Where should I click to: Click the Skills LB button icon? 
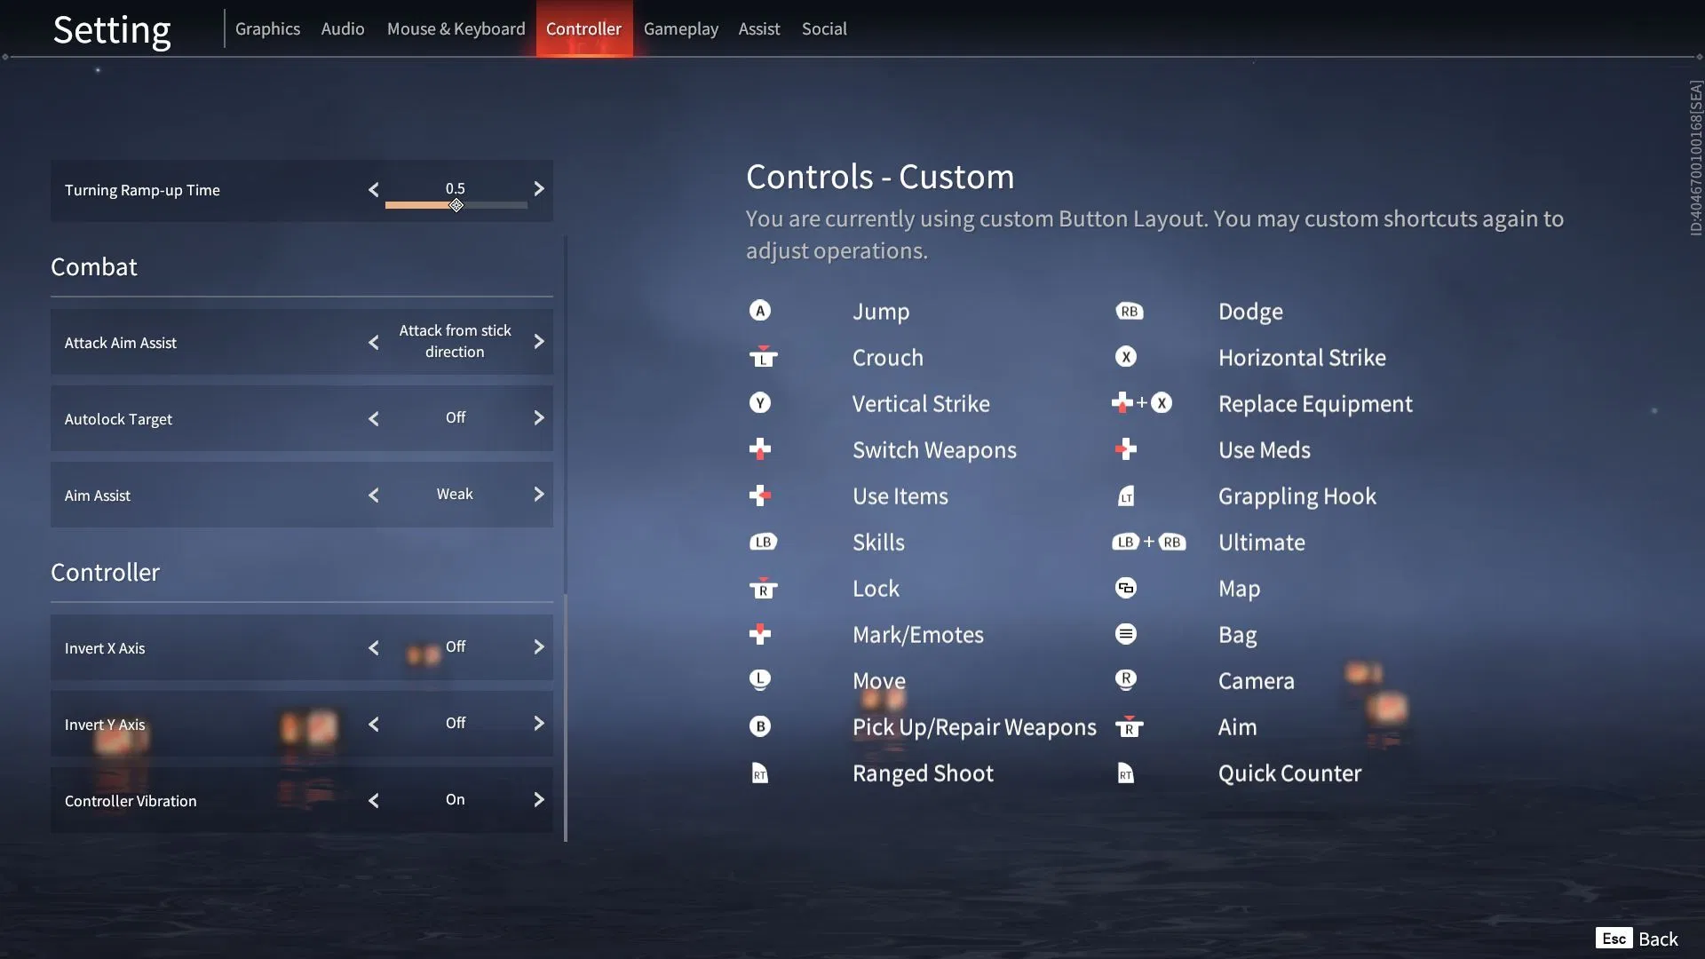click(762, 540)
